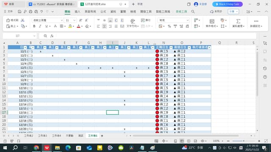Click the Bold formatting icon
This screenshot has height=152, width=271.
pyautogui.click(x=34, y=26)
